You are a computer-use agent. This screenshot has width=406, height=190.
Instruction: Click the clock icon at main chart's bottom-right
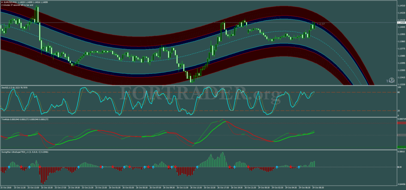pos(391,80)
